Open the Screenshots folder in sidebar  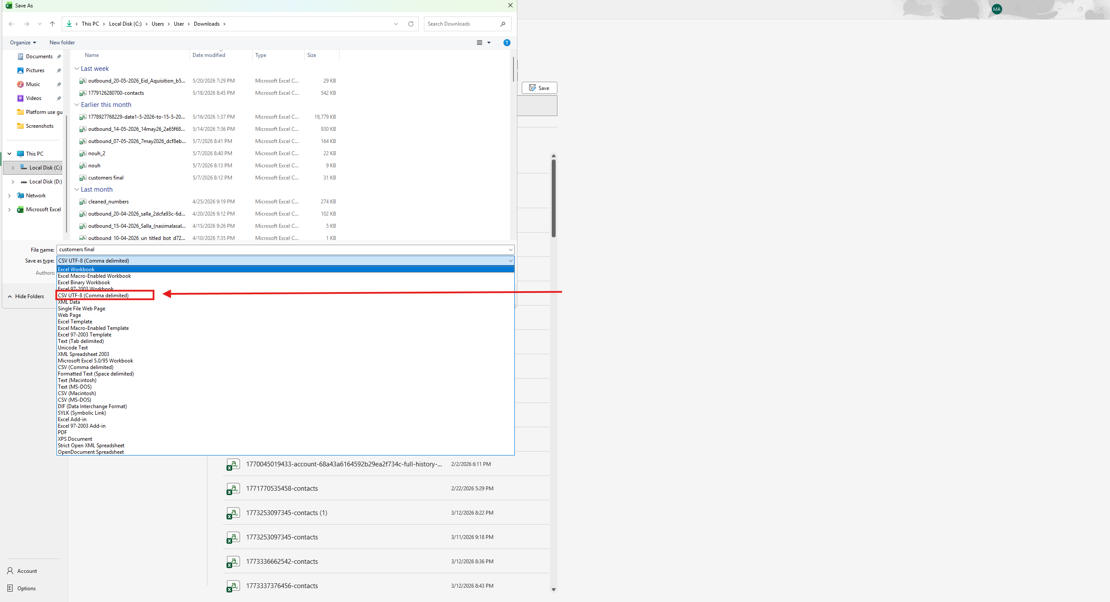click(40, 126)
